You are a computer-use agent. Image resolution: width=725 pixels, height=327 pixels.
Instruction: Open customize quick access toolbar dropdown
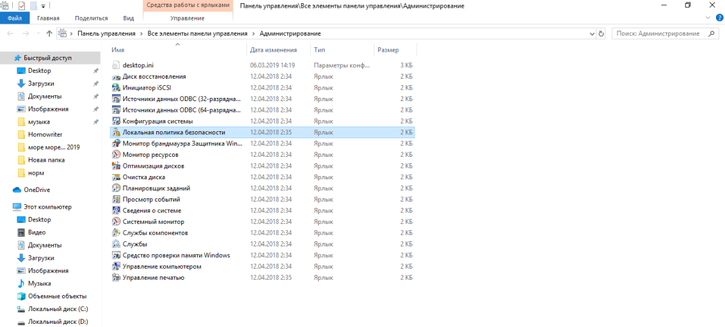(x=43, y=6)
